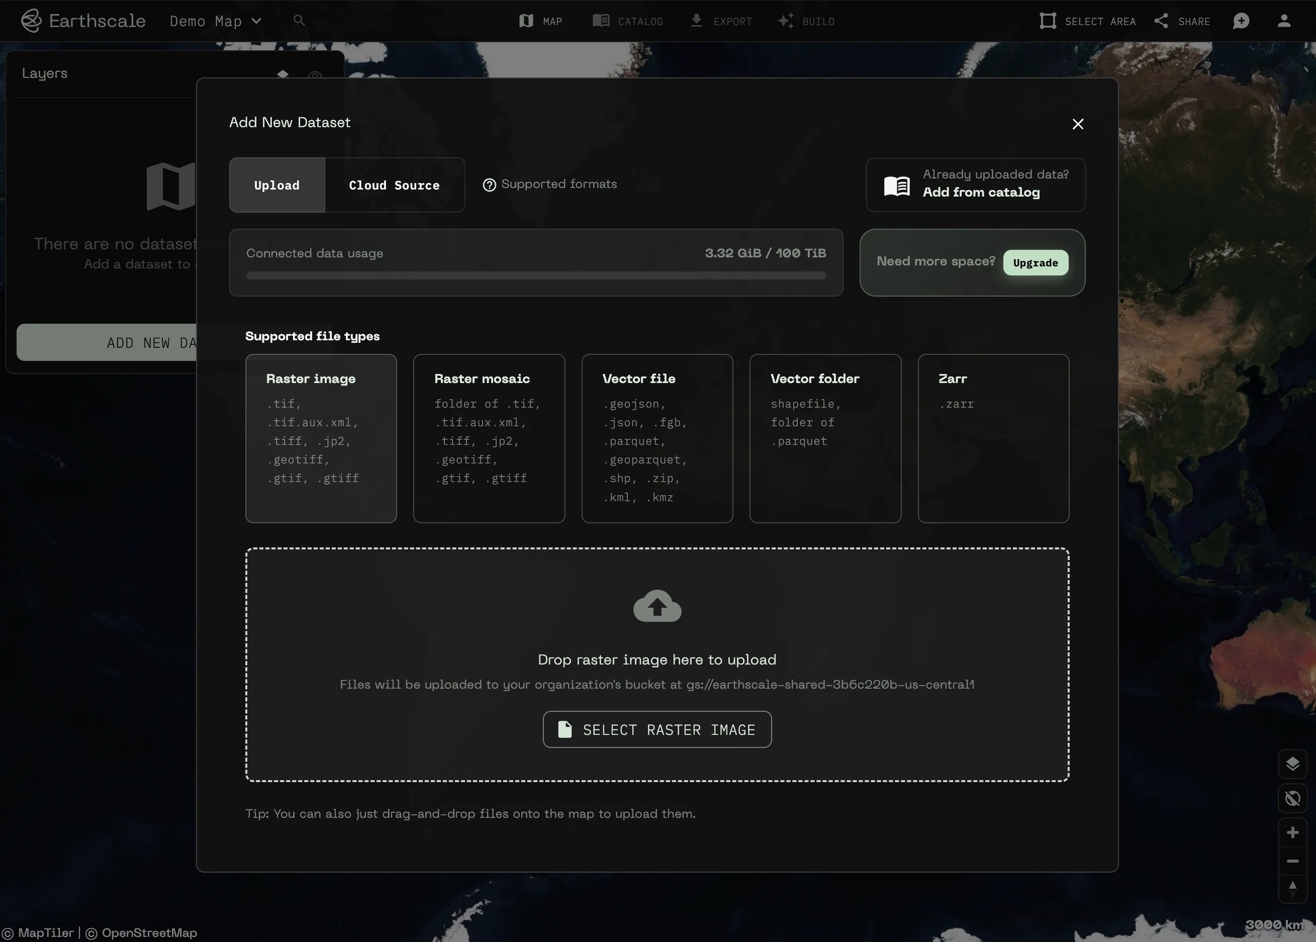This screenshot has width=1316, height=942.
Task: Click the Earthscale logo icon
Action: coord(31,21)
